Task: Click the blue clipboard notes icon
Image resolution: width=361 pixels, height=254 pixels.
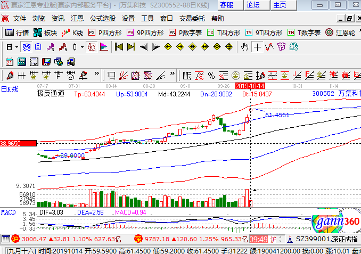Action: point(38,47)
